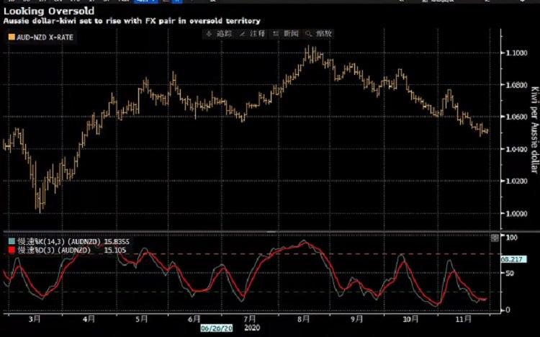Toggle the teal 慢速%K legend marker
The image size is (540, 337).
click(x=9, y=241)
